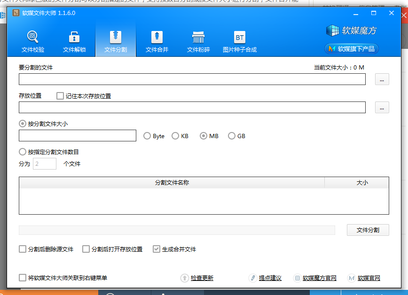Screen dimensions: 408x295
Task: Choose GB as the size unit
Action: 232,136
